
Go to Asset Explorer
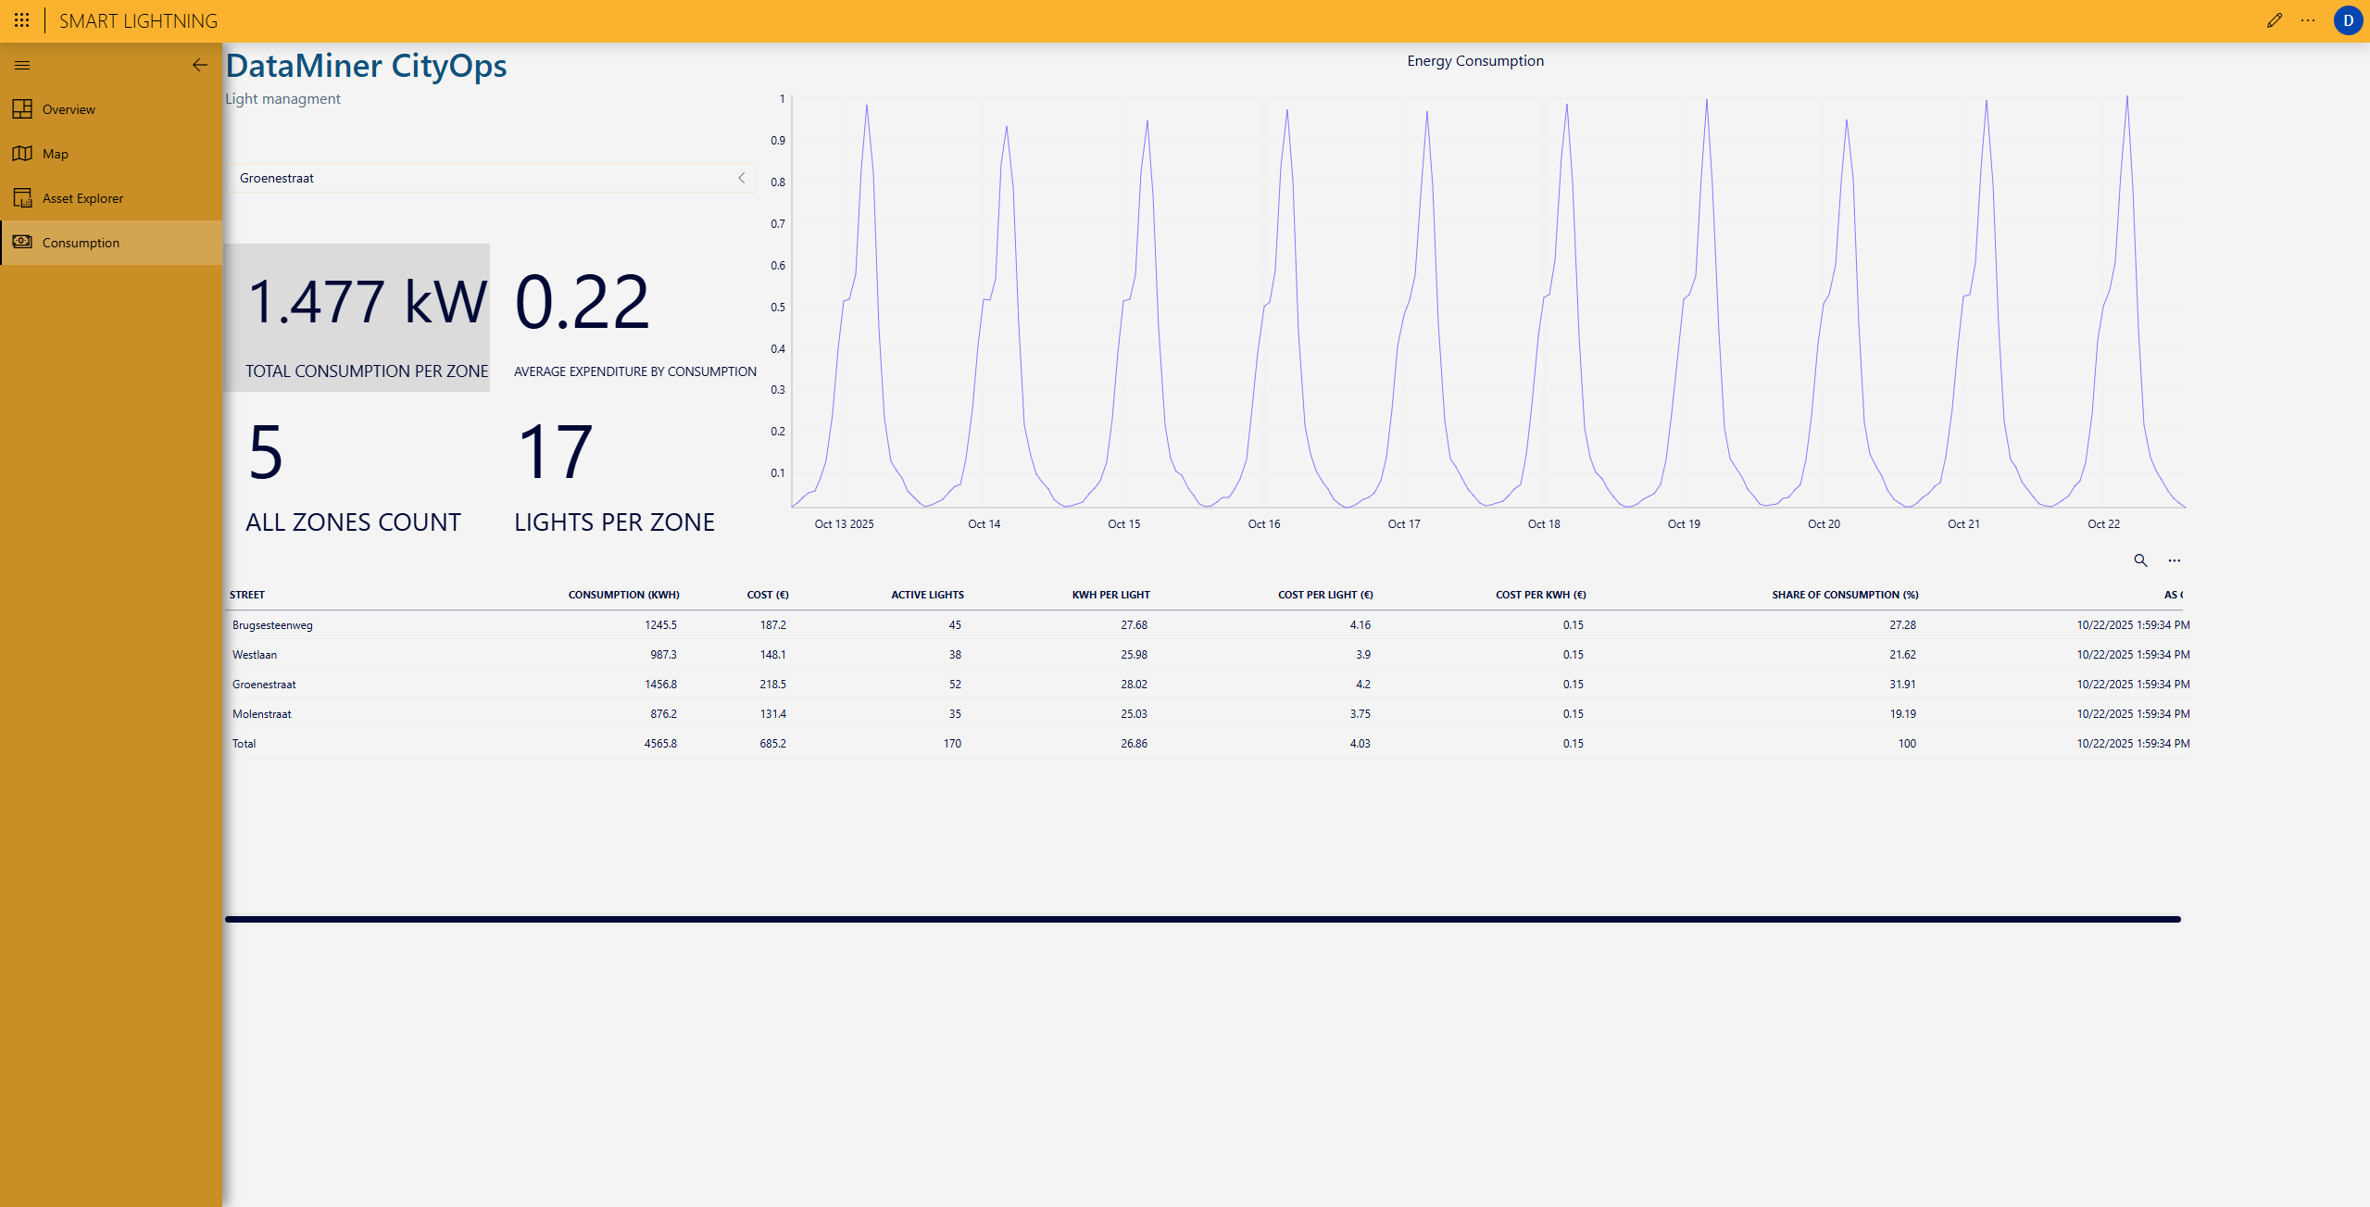pos(82,198)
